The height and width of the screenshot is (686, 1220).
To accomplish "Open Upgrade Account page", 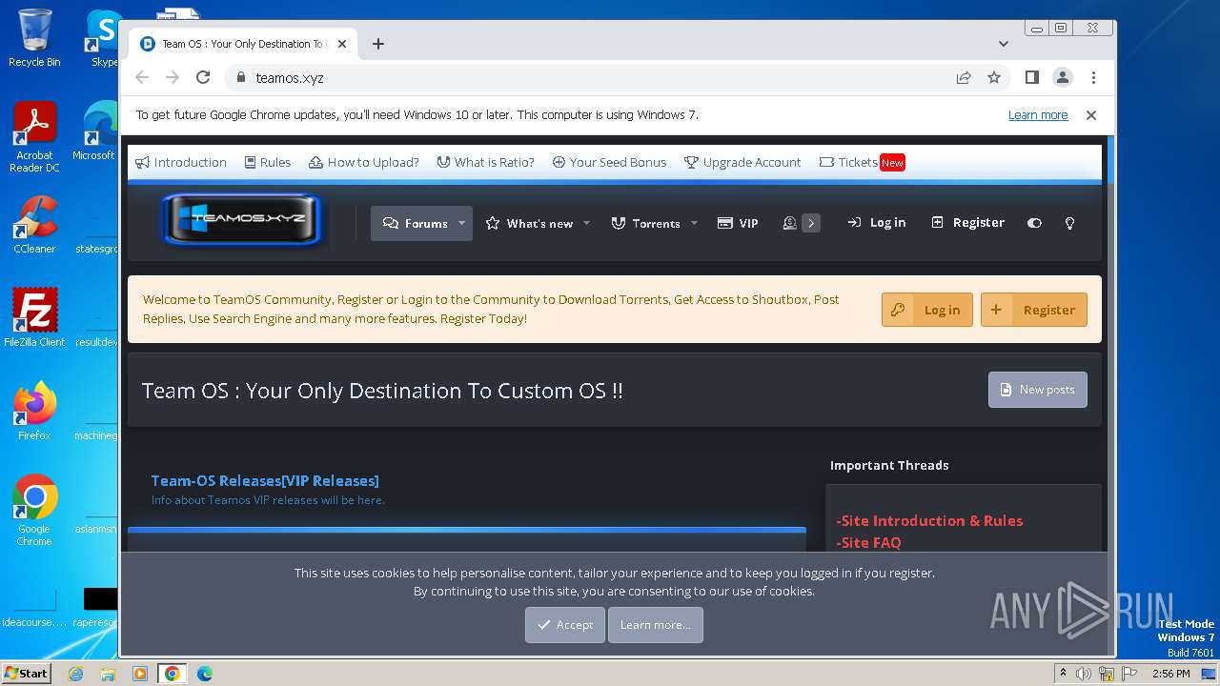I will coord(742,162).
